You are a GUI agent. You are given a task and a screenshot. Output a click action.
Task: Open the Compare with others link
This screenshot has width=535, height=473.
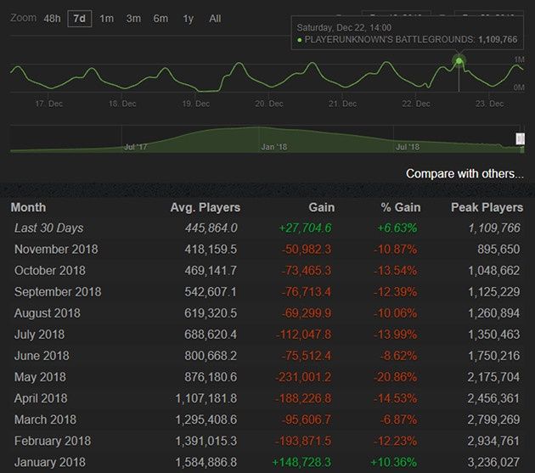(x=465, y=174)
